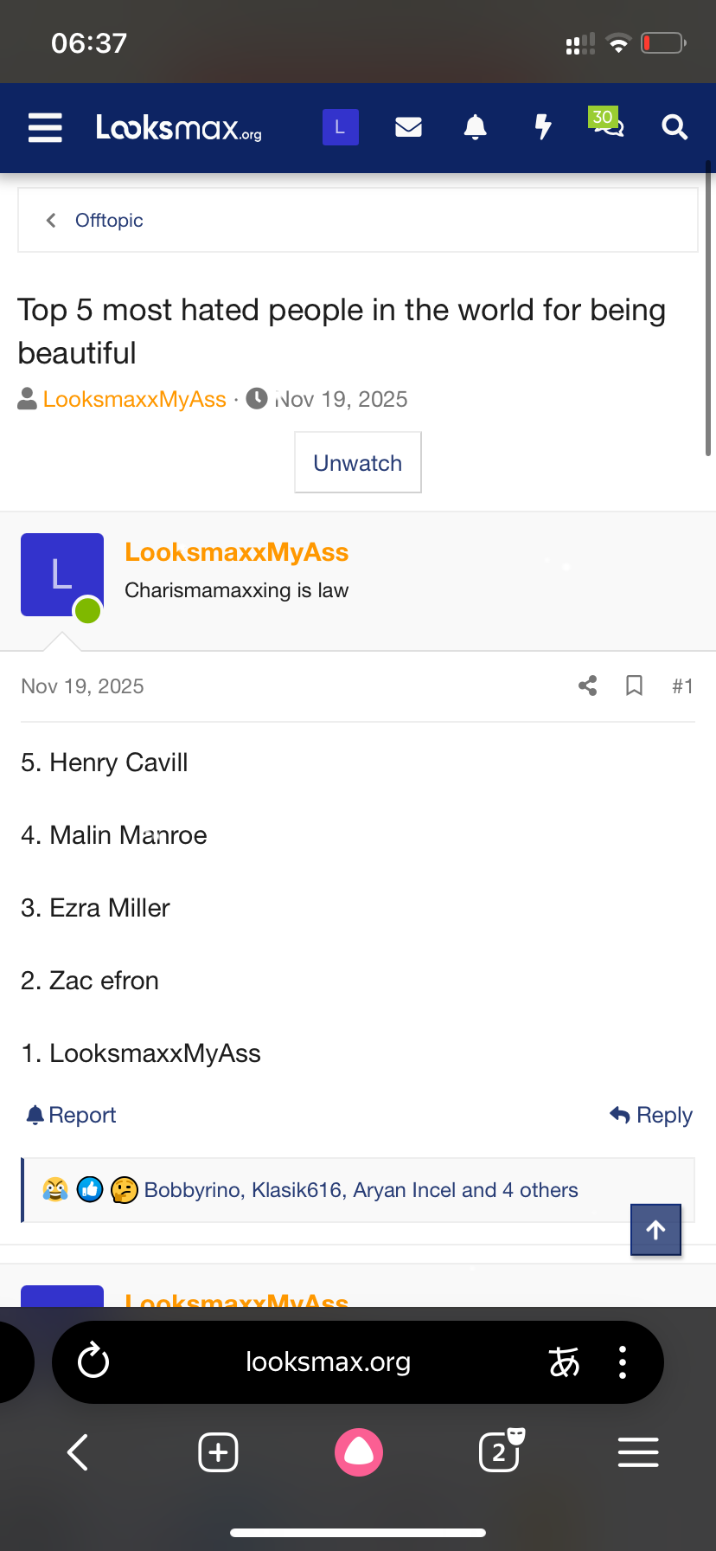Tap the browser translate icon
Viewport: 716px width, 1551px height.
click(x=564, y=1362)
